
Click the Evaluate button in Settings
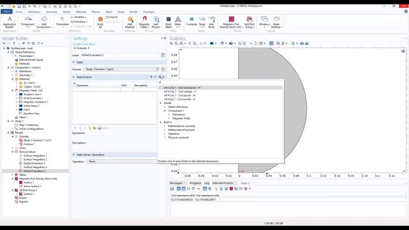point(80,49)
